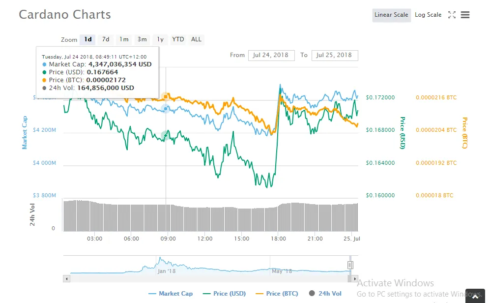
Task: Click the orange Price BTC point marker
Action: tap(165, 96)
